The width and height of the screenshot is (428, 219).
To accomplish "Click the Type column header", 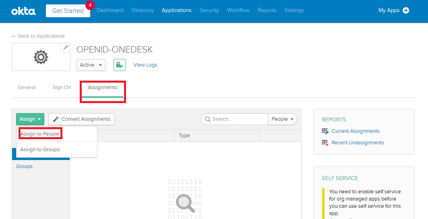I will (184, 136).
